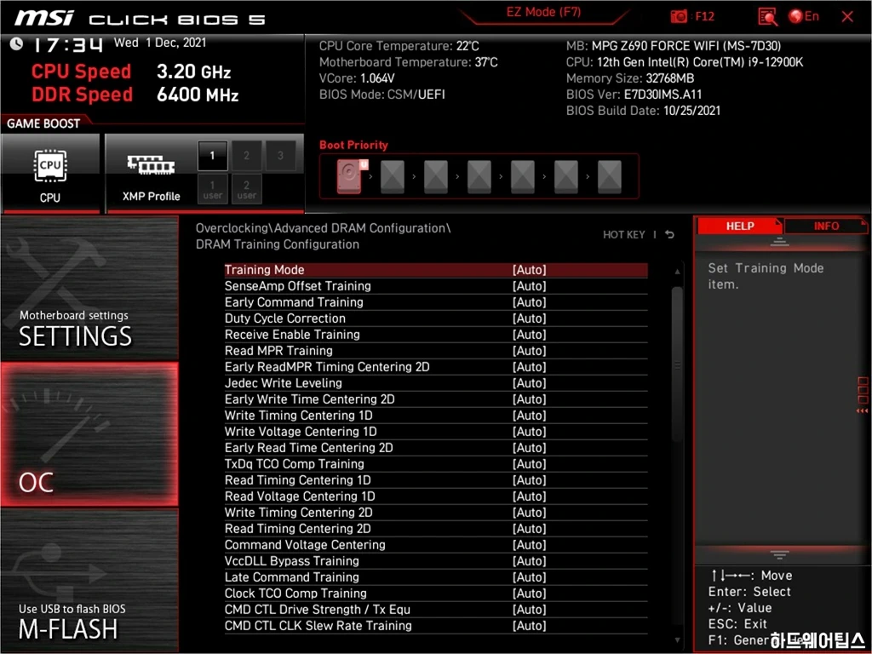Change Duty Cycle Correction Auto value
This screenshot has height=654, width=872.
click(x=529, y=318)
